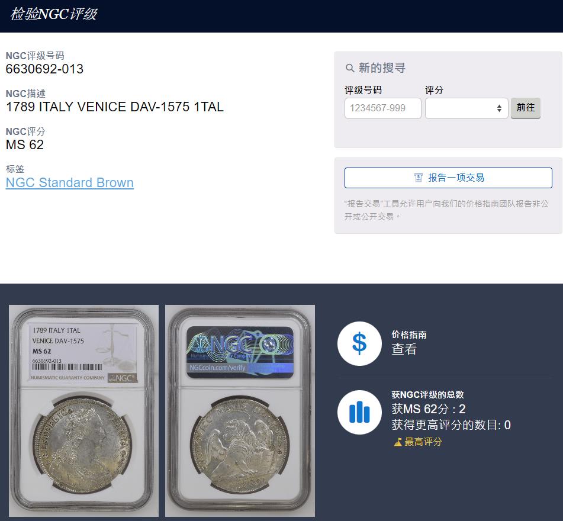Click the receipt icon in 报告一项交易 button
Screen dimensions: 563x521
pyautogui.click(x=419, y=178)
